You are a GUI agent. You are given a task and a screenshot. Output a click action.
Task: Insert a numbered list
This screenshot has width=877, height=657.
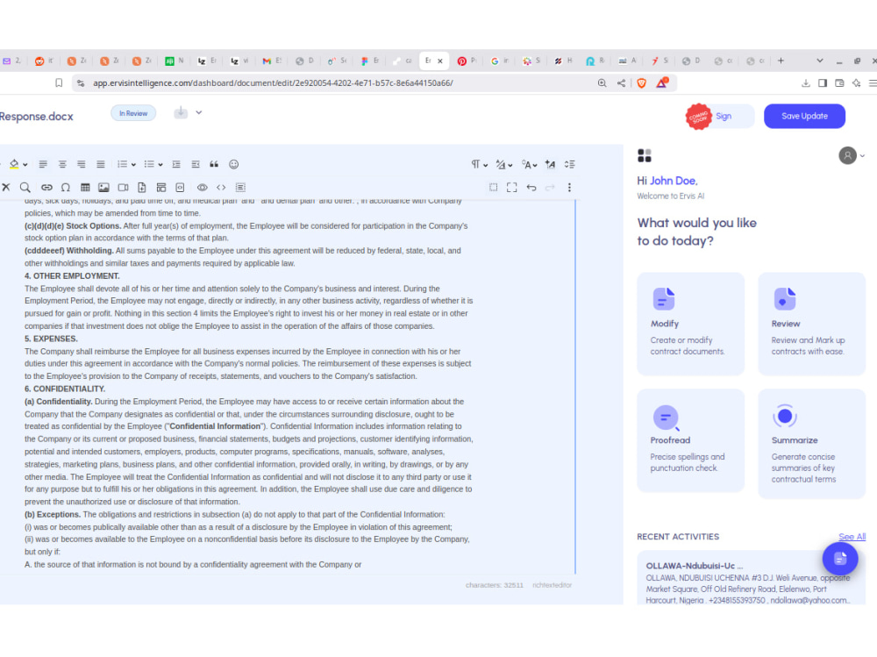[122, 164]
